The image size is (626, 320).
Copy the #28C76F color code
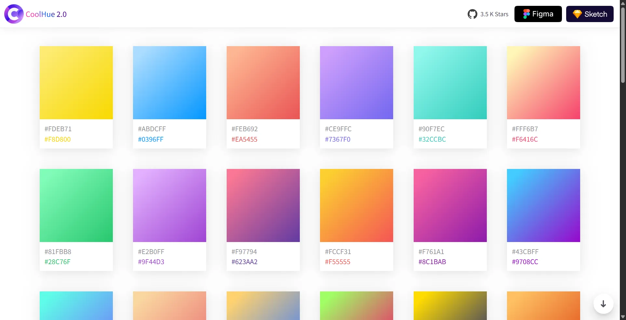click(x=58, y=262)
